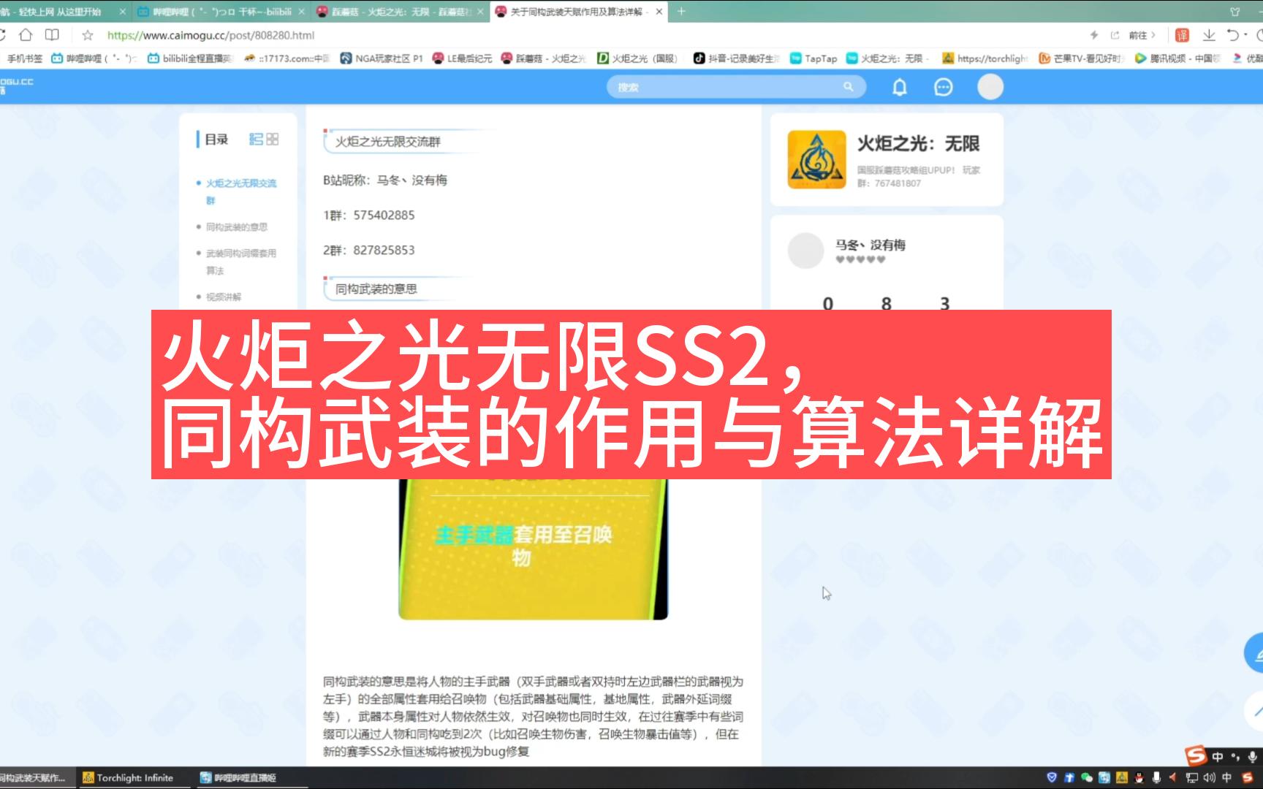Open the chat messages bubble icon
Screen dimensions: 1263x789
(x=944, y=87)
